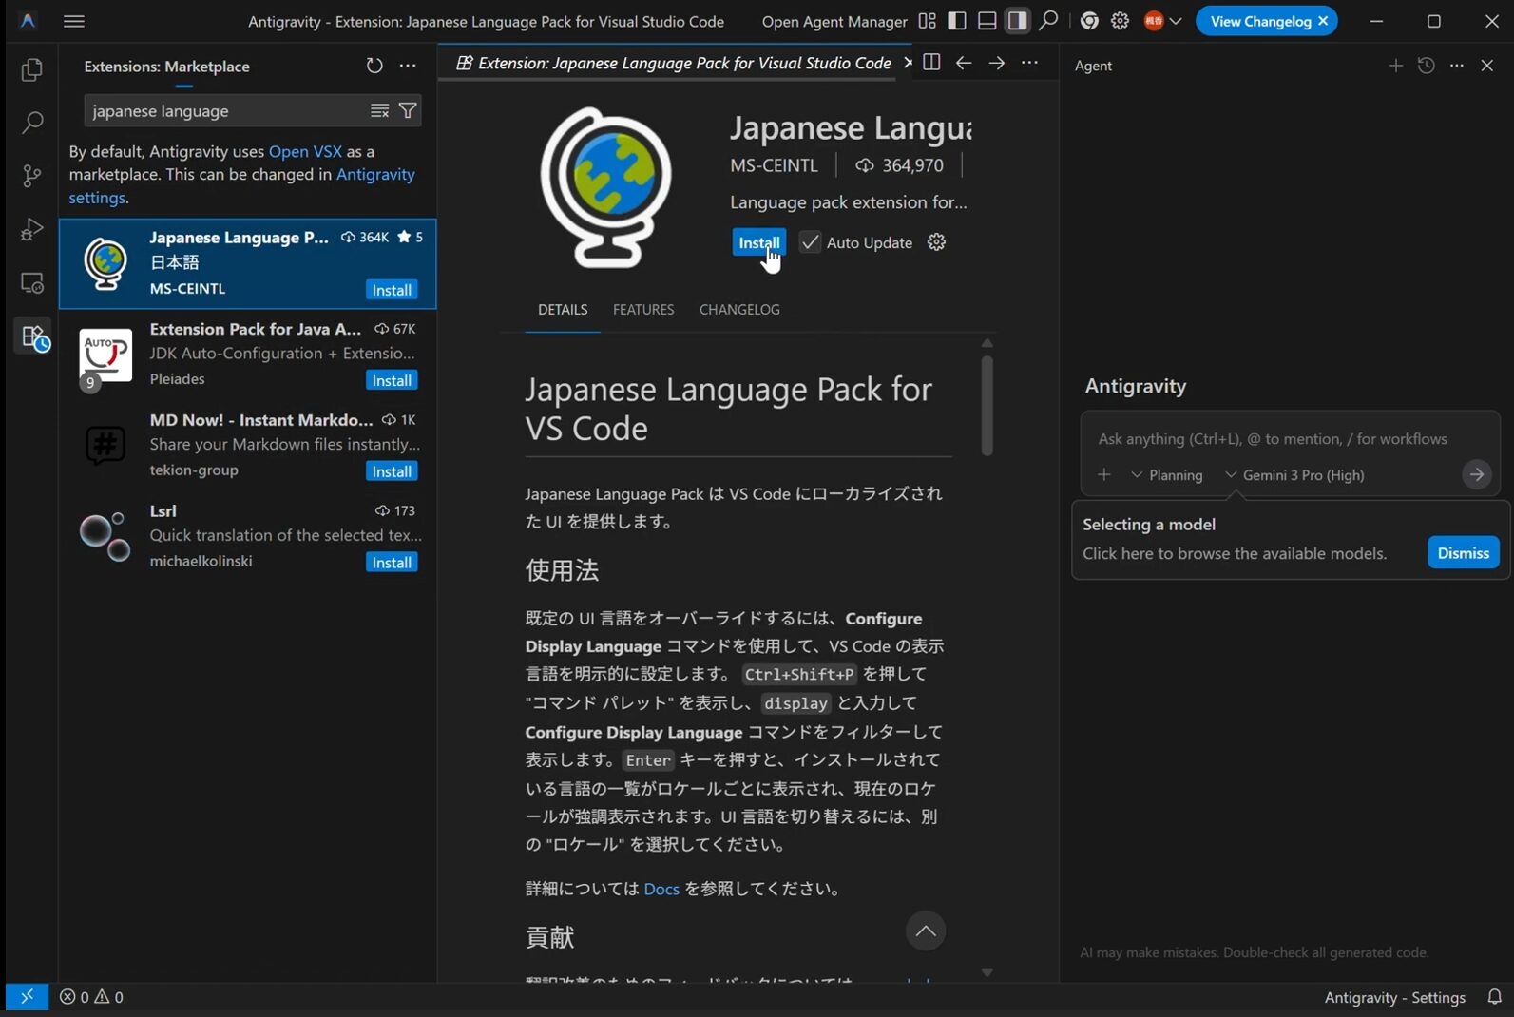Screen dimensions: 1514x1017
Task: Install the Japanese Language Pack extension
Action: pyautogui.click(x=758, y=242)
